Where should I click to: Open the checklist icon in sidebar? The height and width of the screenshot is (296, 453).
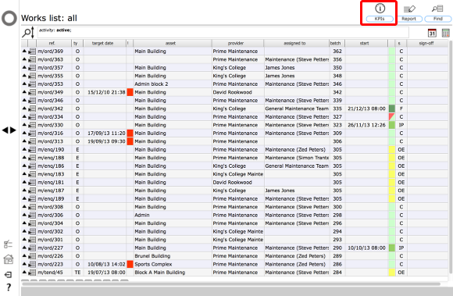tap(8, 244)
